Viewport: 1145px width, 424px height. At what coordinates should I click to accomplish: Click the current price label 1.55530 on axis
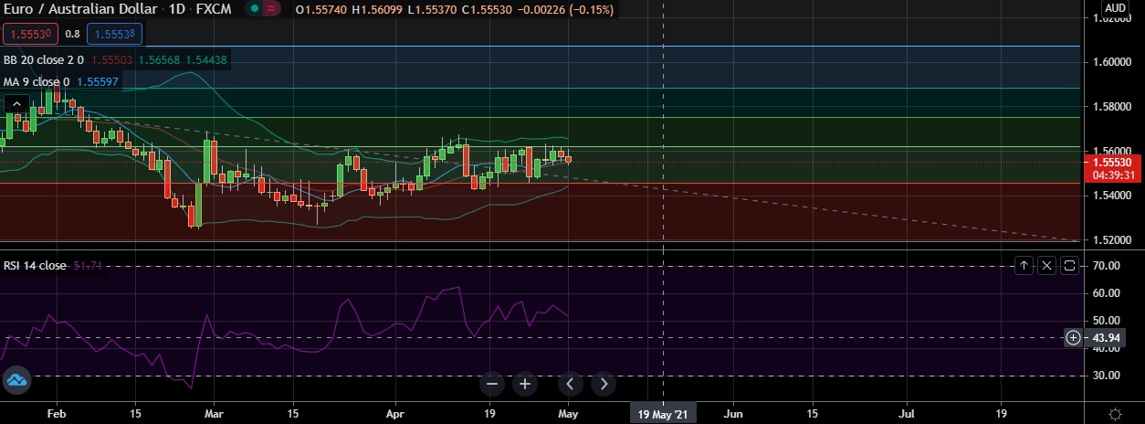1110,162
